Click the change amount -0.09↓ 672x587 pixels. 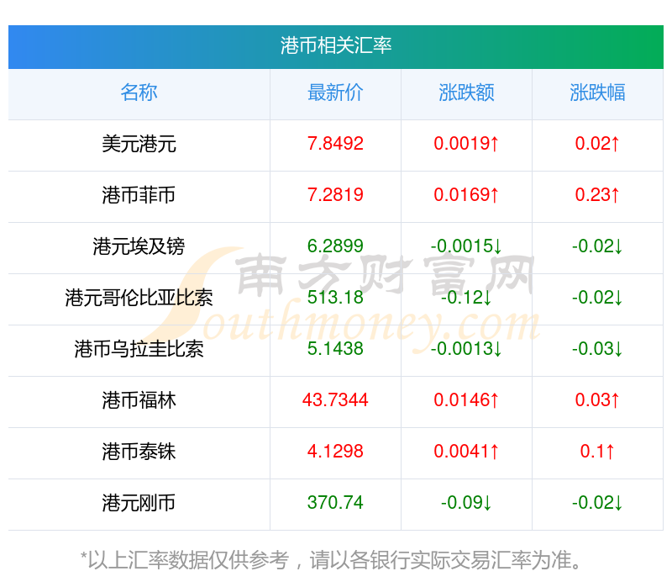(466, 502)
